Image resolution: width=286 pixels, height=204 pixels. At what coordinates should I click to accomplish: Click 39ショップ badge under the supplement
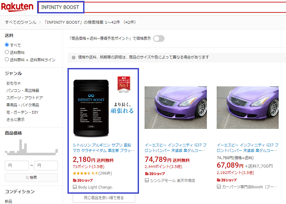(83, 180)
